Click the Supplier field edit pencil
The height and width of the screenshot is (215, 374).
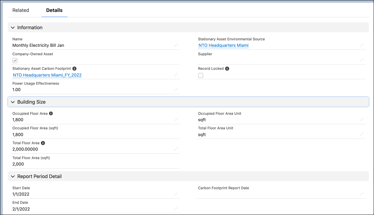pos(361,60)
